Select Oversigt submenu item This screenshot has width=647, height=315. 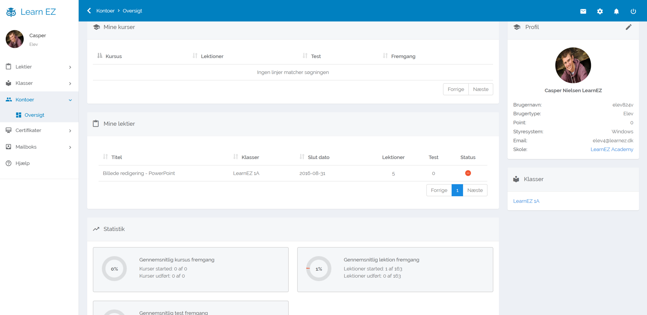pyautogui.click(x=34, y=115)
